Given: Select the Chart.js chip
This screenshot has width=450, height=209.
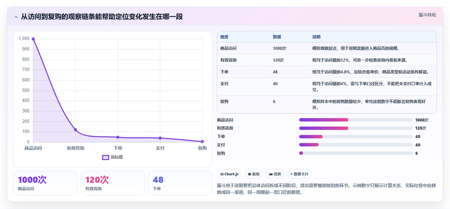Looking at the screenshot, I should coord(229,174).
